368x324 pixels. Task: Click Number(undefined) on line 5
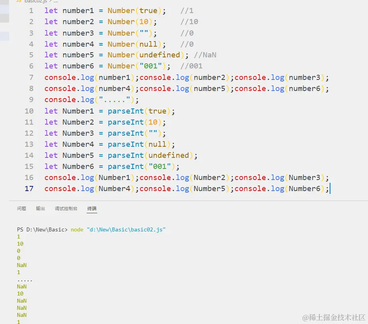(x=146, y=55)
